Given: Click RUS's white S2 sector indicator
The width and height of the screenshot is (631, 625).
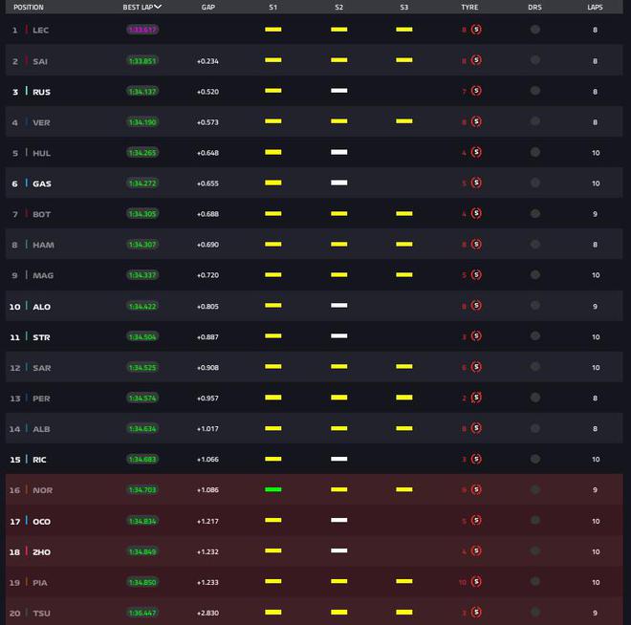Looking at the screenshot, I should (338, 91).
